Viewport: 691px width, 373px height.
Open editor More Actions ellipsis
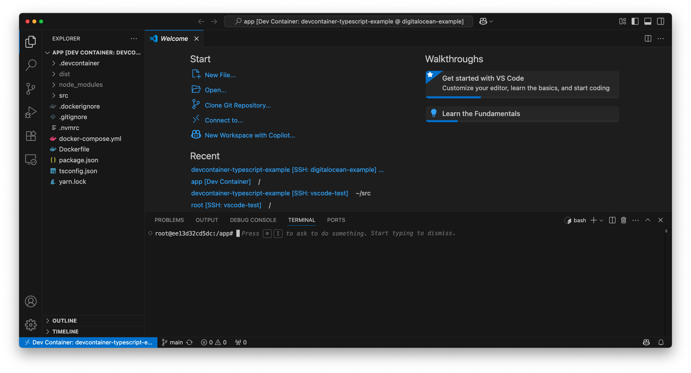pyautogui.click(x=661, y=38)
